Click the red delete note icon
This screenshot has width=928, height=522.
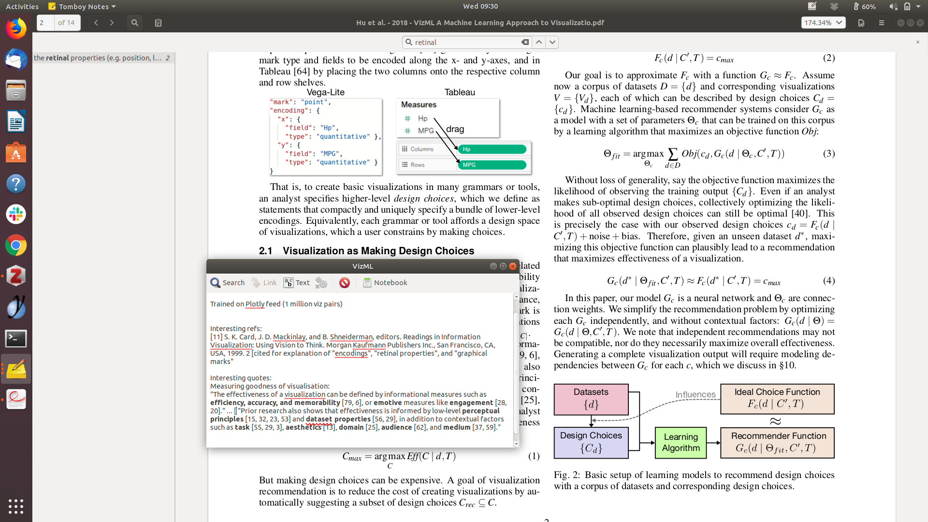click(x=344, y=283)
